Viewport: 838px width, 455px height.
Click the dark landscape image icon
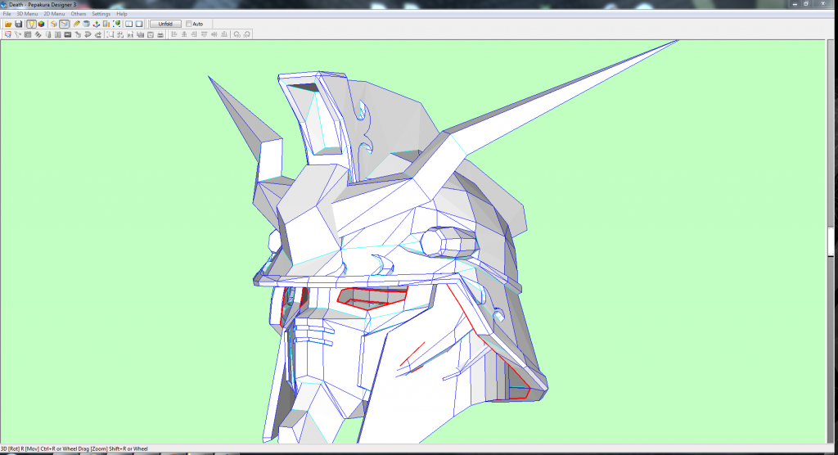point(68,34)
